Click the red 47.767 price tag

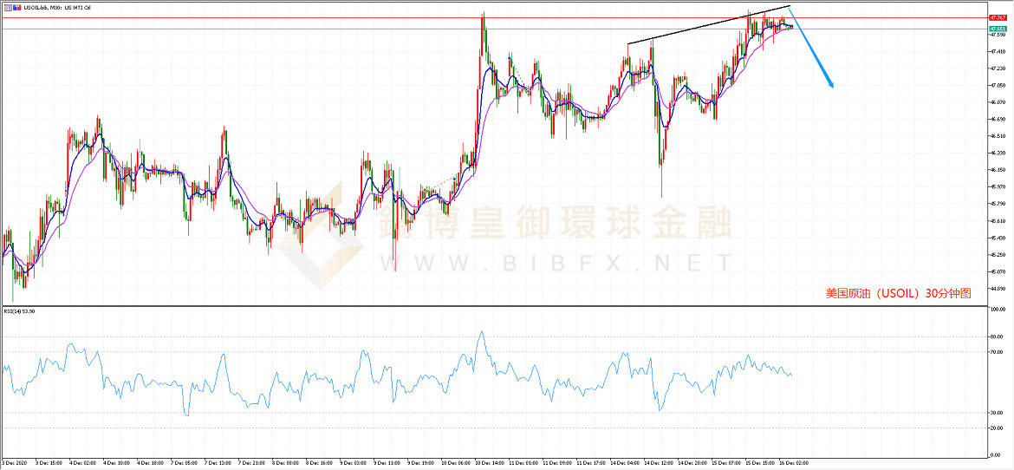tap(997, 17)
